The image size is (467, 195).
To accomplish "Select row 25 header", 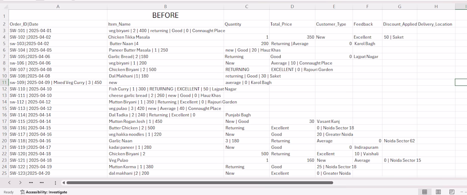I will (x=4, y=173).
